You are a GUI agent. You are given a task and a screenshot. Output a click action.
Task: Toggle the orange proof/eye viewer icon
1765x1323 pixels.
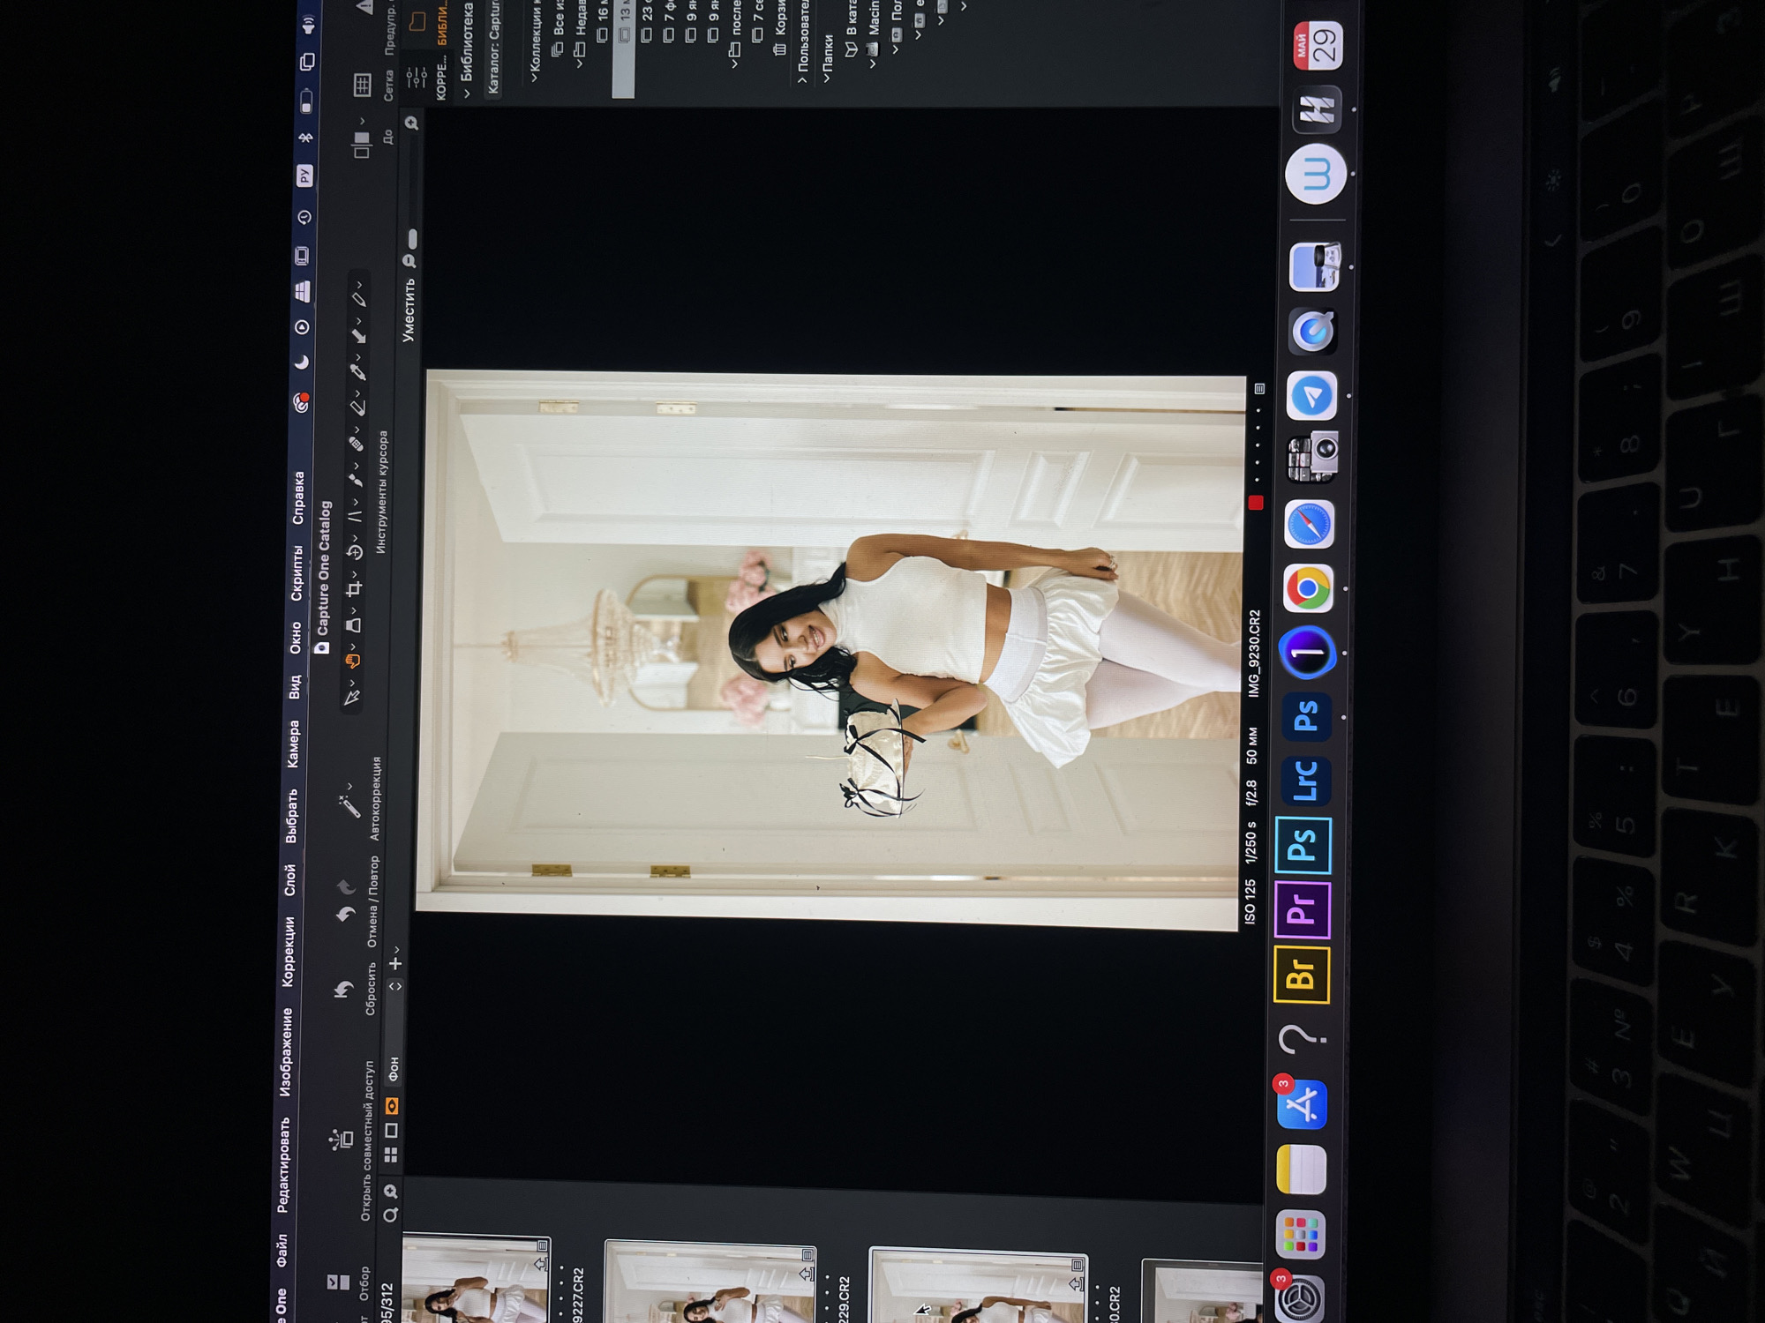click(x=392, y=1105)
